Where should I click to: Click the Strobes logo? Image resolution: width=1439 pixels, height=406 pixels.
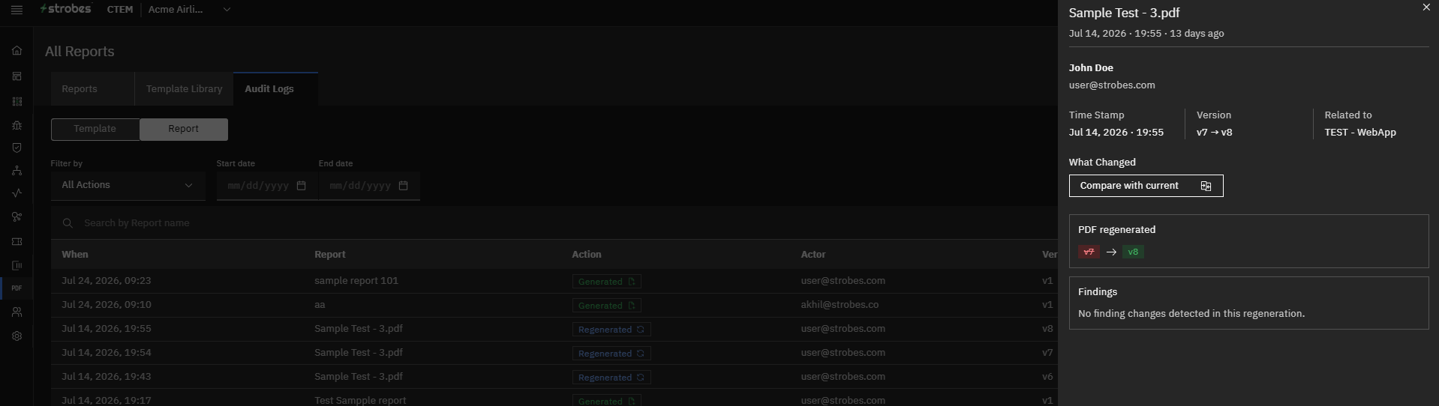[x=65, y=9]
